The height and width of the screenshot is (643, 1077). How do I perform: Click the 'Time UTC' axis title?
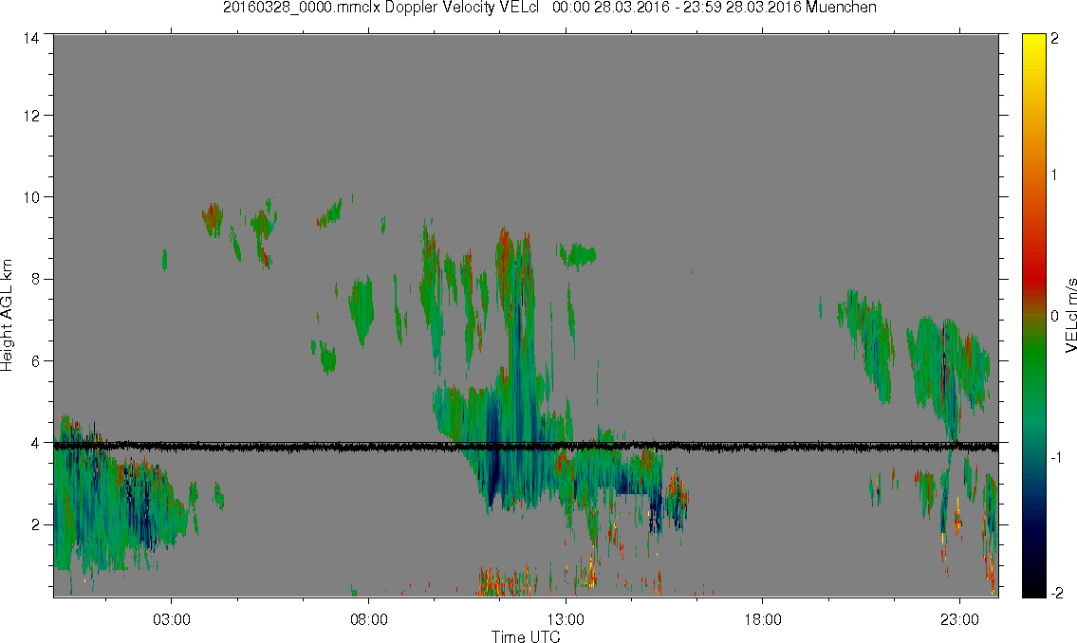526,636
